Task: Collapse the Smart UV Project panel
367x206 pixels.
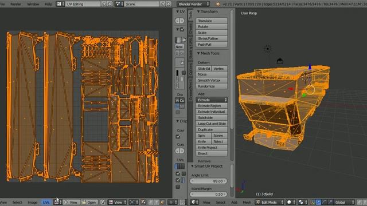Action: pos(193,166)
